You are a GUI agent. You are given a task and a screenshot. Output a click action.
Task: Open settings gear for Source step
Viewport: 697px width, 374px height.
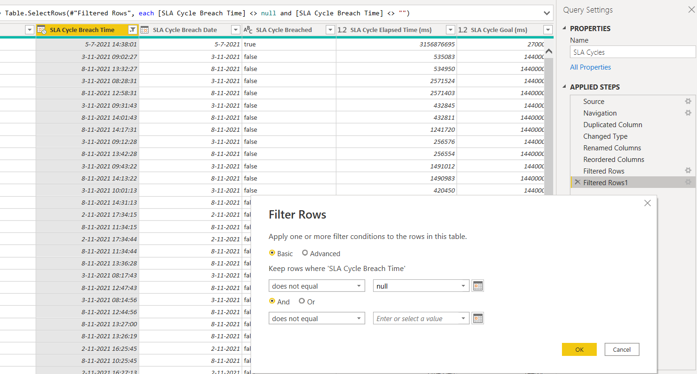click(x=688, y=101)
